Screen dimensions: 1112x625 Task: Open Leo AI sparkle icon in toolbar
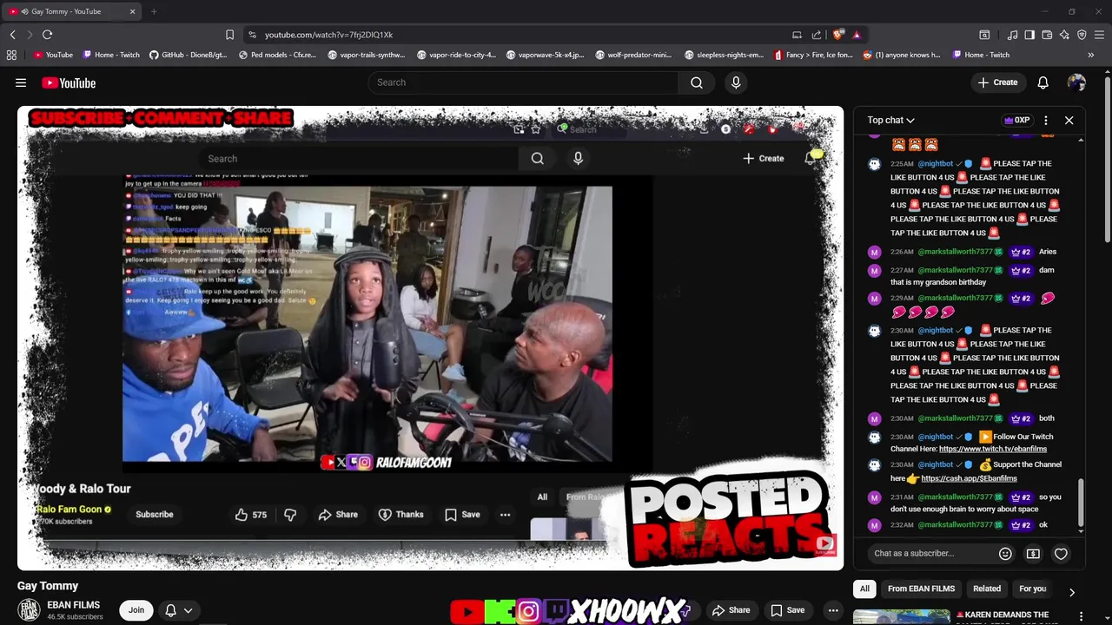coord(1064,35)
